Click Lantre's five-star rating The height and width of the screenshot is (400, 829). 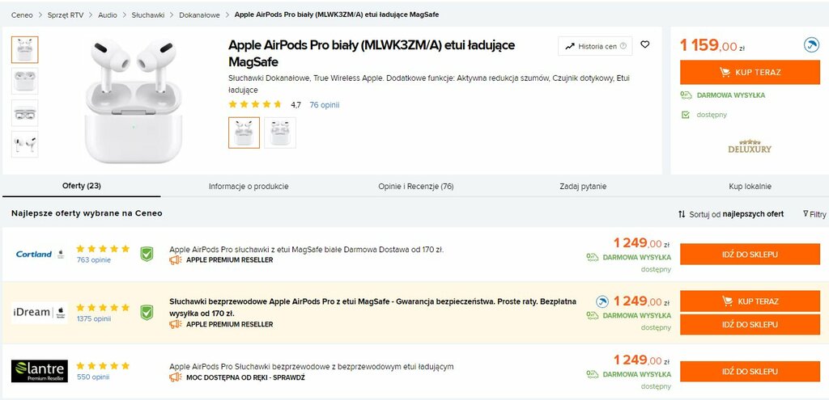pyautogui.click(x=103, y=366)
